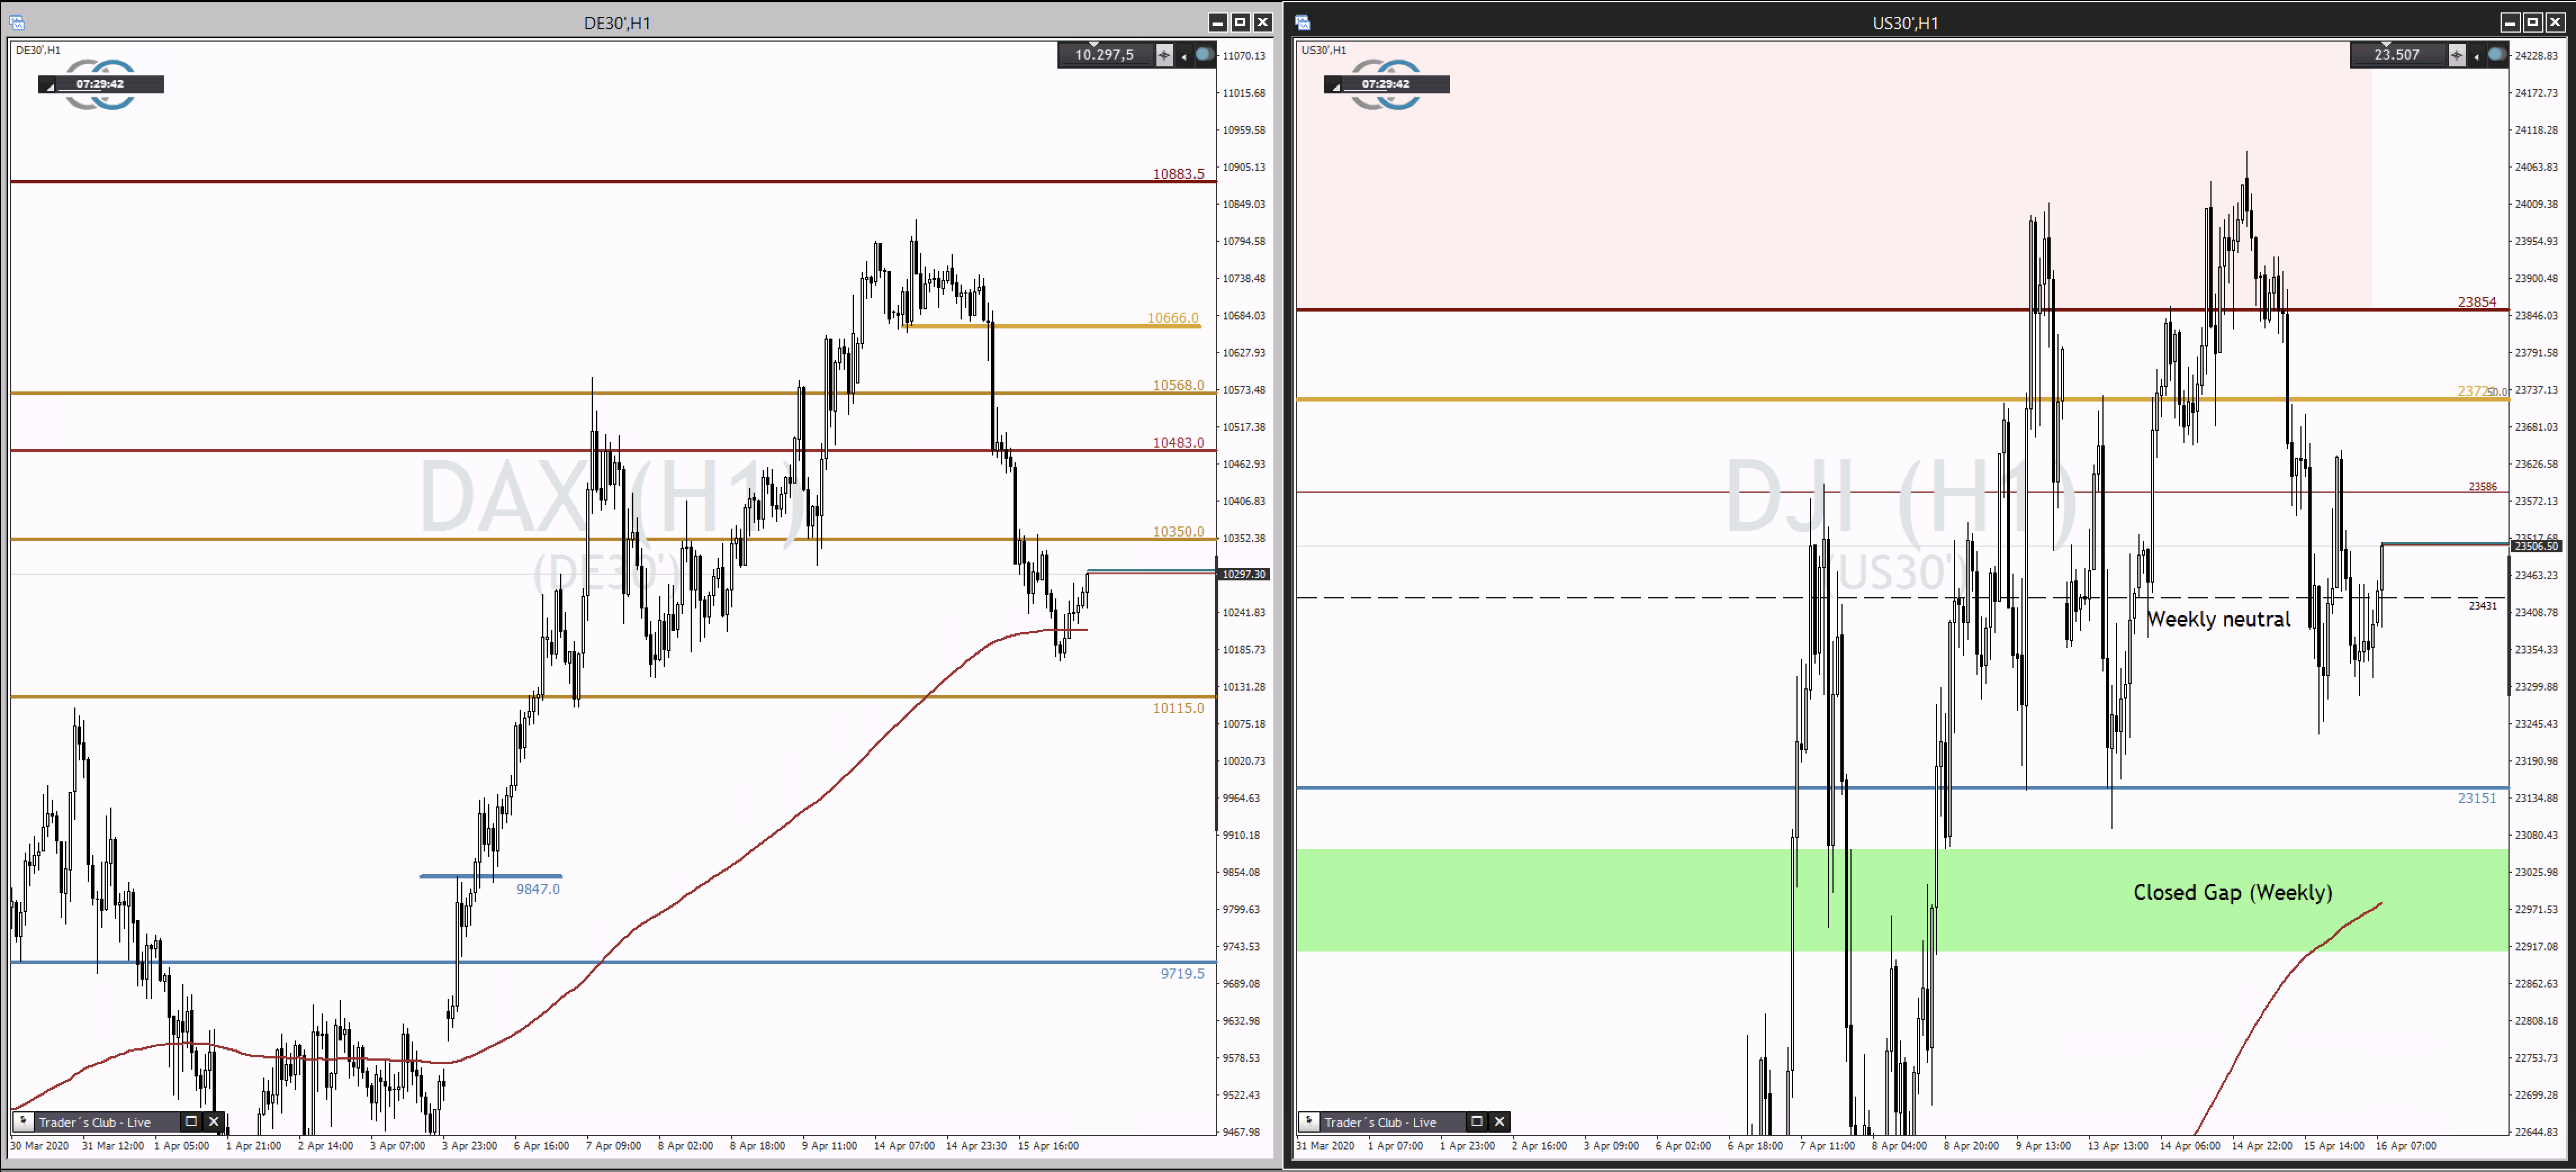Select the 10883.5 resistance line label

point(1179,174)
